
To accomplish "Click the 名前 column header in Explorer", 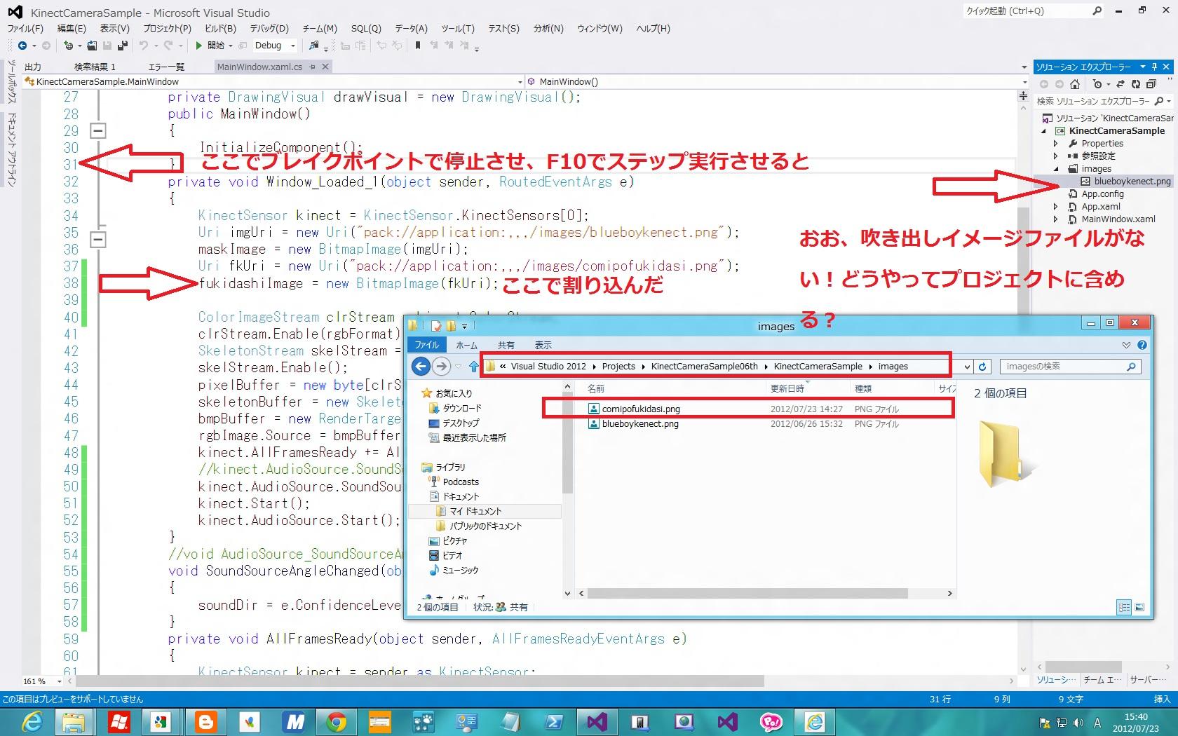I will (596, 388).
